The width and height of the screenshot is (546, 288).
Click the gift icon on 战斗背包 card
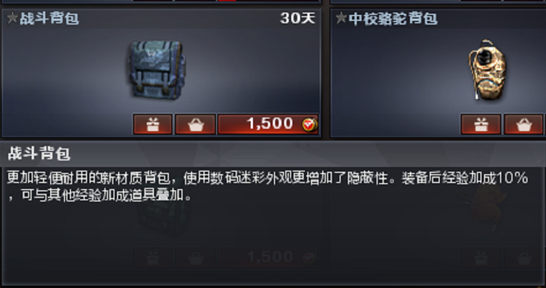(x=153, y=124)
